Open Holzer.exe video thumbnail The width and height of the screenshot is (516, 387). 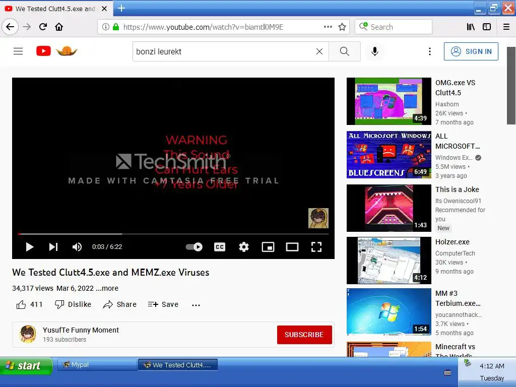tap(389, 261)
